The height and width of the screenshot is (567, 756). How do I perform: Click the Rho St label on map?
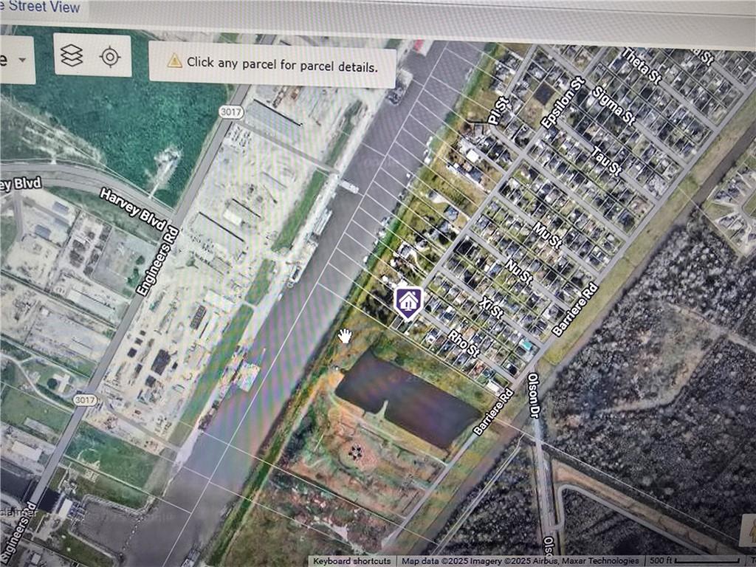coord(464,344)
